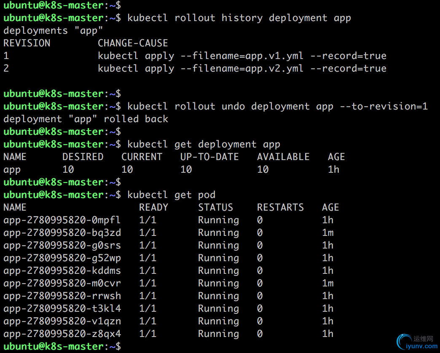Click the app.v1.yml apply record line
Screen dimensions: 440x353
pyautogui.click(x=242, y=56)
